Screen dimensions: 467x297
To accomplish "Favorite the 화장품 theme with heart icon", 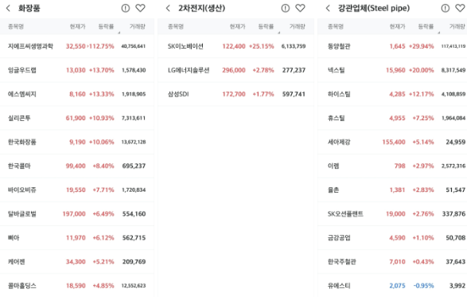I will 140,8.
